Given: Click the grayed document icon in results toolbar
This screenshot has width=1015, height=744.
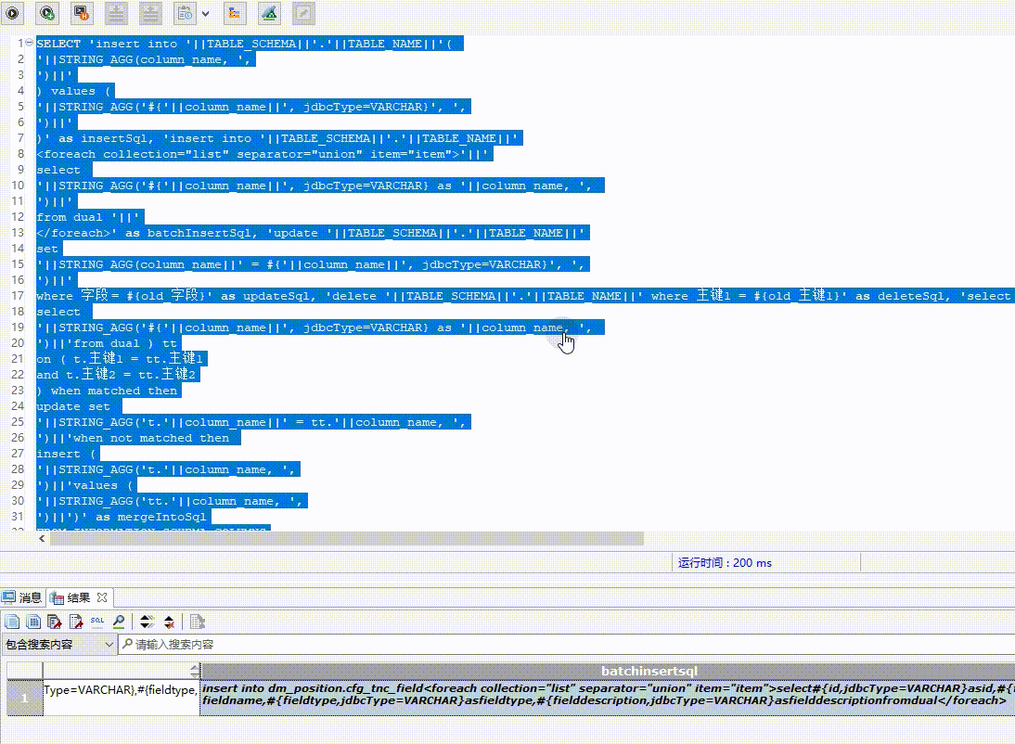Looking at the screenshot, I should (x=198, y=622).
